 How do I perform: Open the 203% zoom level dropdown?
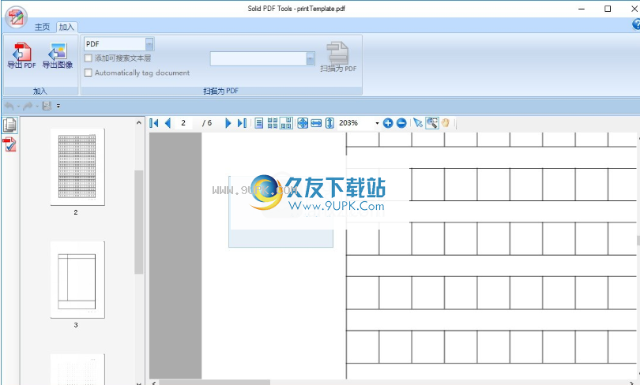(x=377, y=123)
